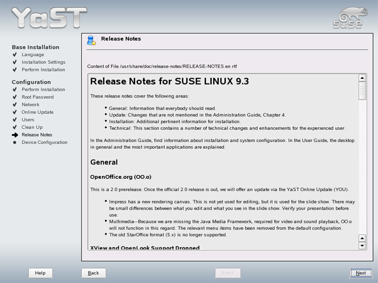Screen dimensions: 378x283
Task: Select Users step in sidebar
Action: click(28, 120)
